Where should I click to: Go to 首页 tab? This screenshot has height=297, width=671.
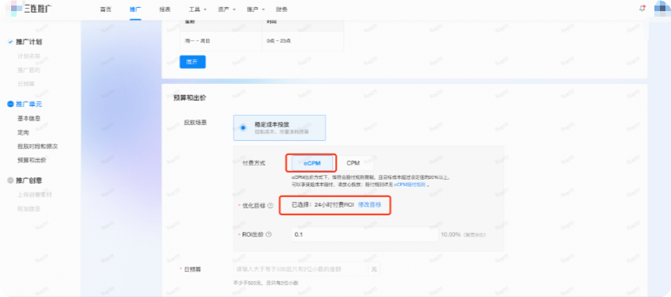click(x=105, y=10)
